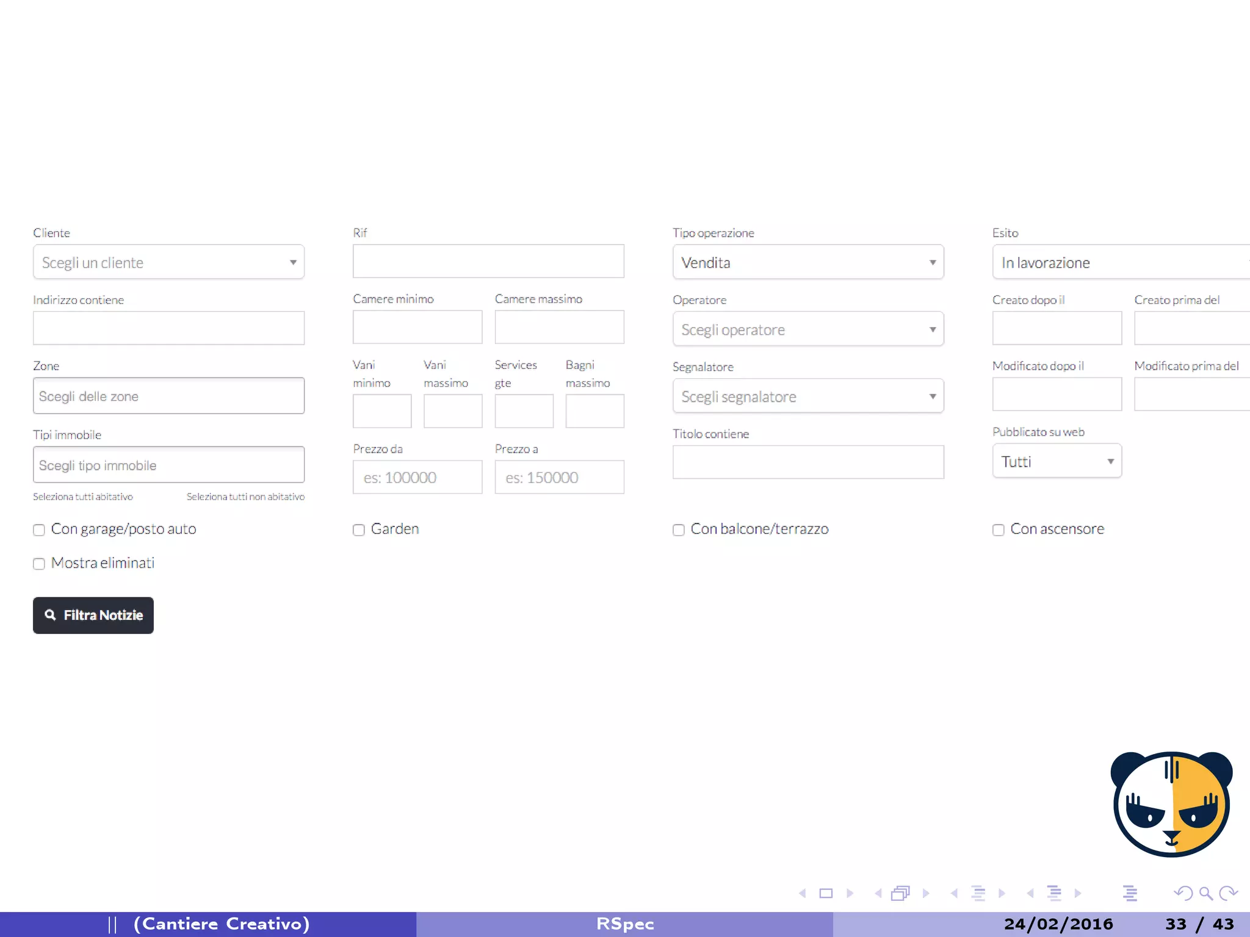This screenshot has height=937, width=1250.
Task: Focus the Indirizzo contiene field
Action: tap(168, 328)
